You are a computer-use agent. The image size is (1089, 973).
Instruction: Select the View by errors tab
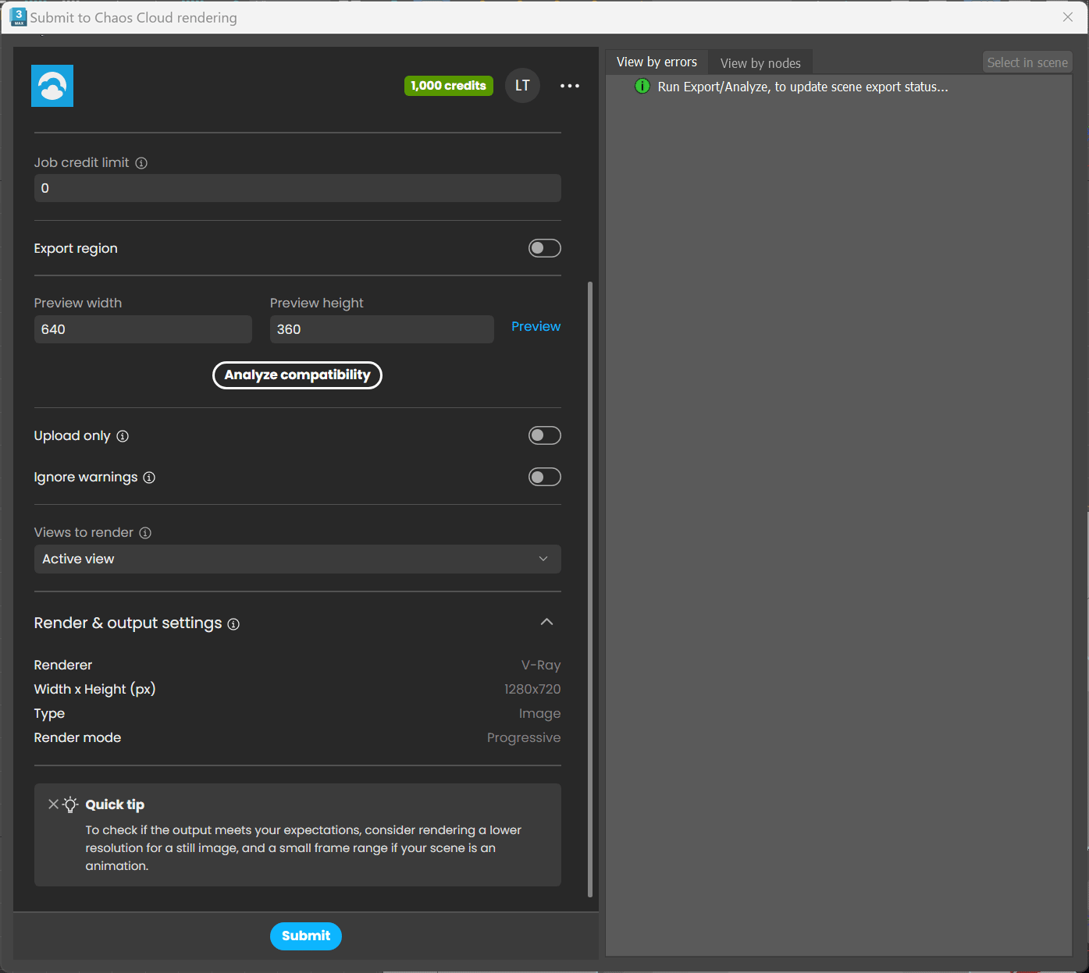pyautogui.click(x=657, y=62)
